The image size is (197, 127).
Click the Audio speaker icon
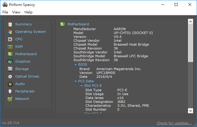click(x=10, y=84)
